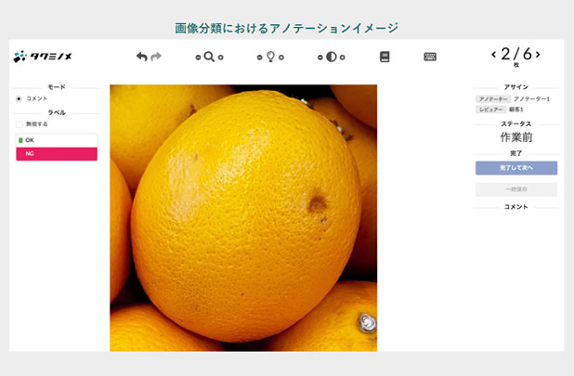
Task: Decrease brightness with left dot of lightbulb
Action: point(259,58)
